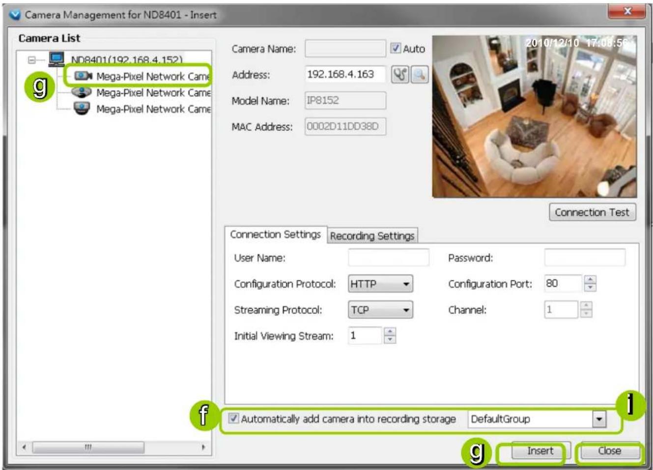The image size is (653, 470).
Task: Click the Initial Viewing Stream number field
Action: tap(365, 336)
